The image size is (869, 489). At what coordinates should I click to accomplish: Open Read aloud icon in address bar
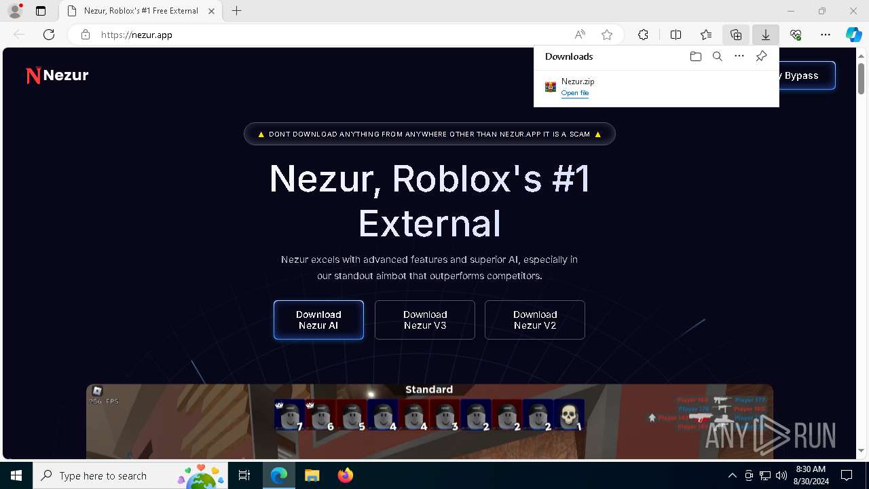coord(580,35)
